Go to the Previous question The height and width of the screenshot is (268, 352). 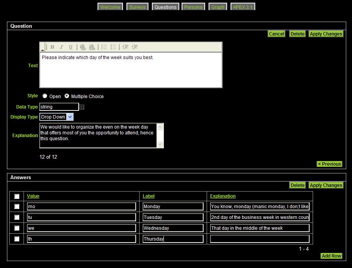330,164
